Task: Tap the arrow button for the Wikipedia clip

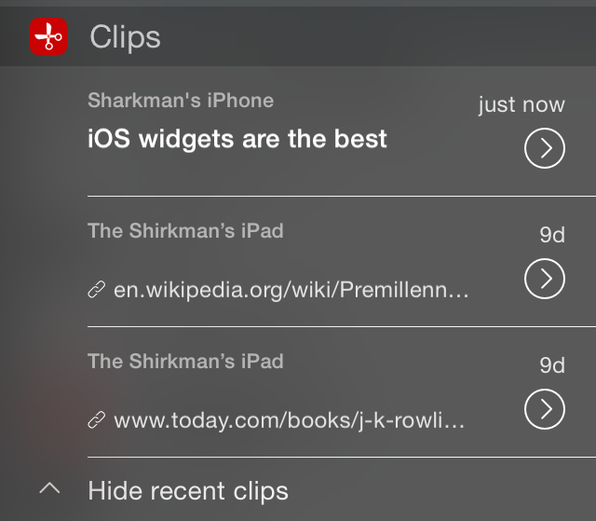Action: pos(545,280)
